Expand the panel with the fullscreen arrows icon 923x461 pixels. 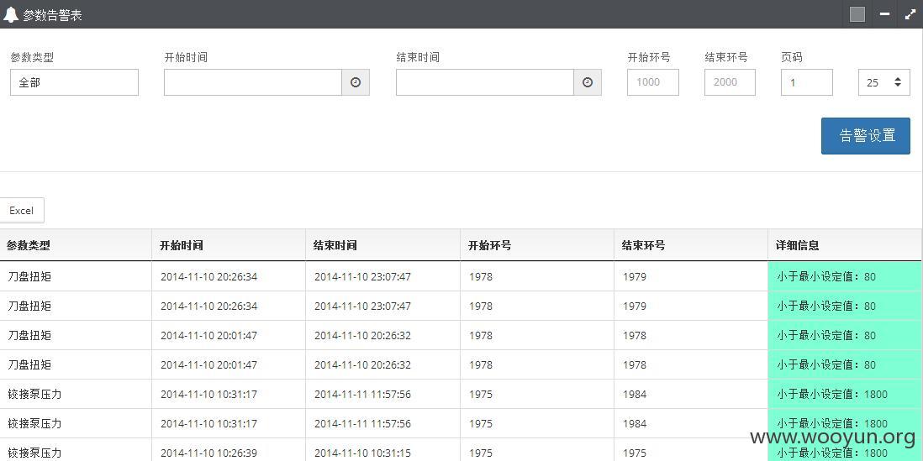pos(910,14)
